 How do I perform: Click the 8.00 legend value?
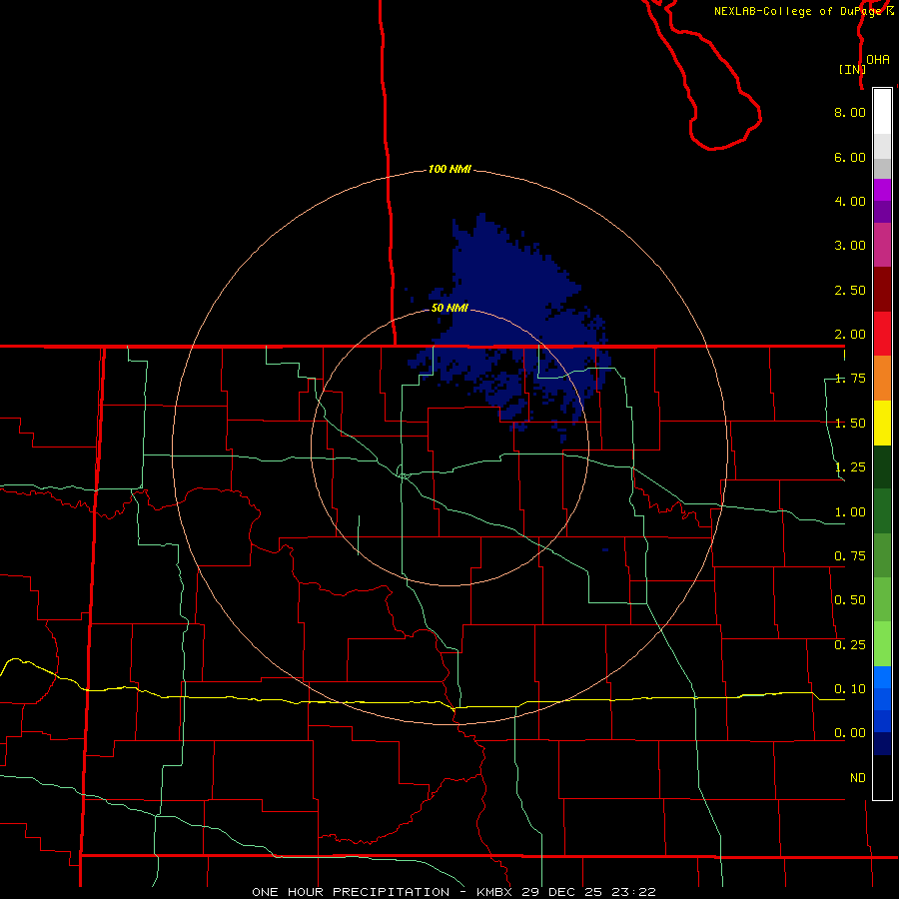coord(850,112)
